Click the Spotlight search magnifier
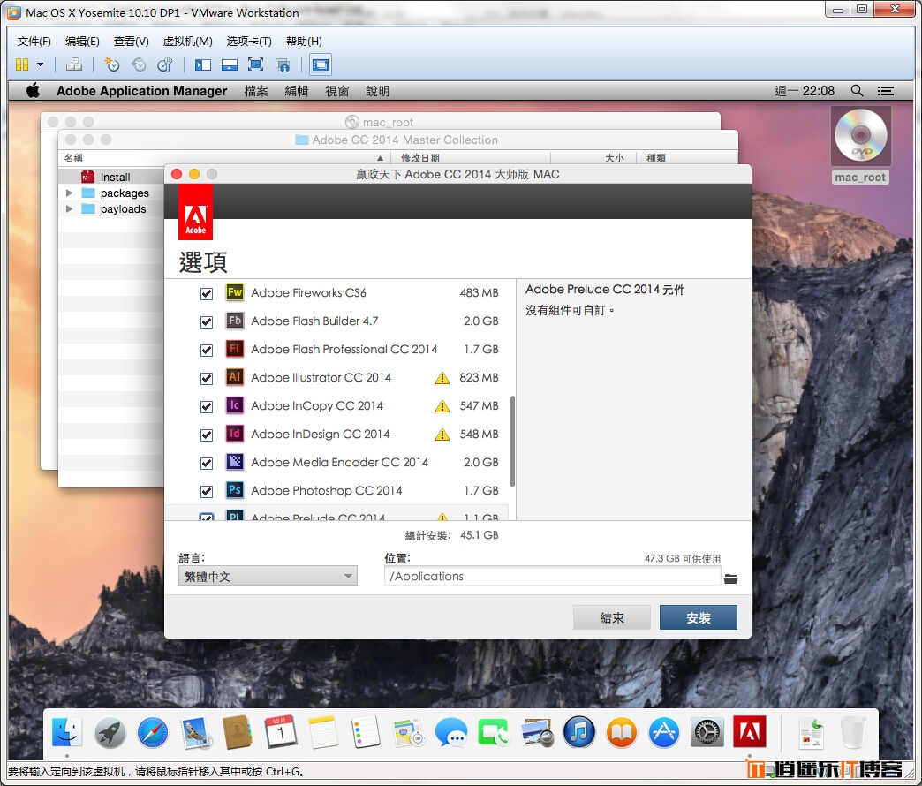Image resolution: width=922 pixels, height=786 pixels. (858, 91)
